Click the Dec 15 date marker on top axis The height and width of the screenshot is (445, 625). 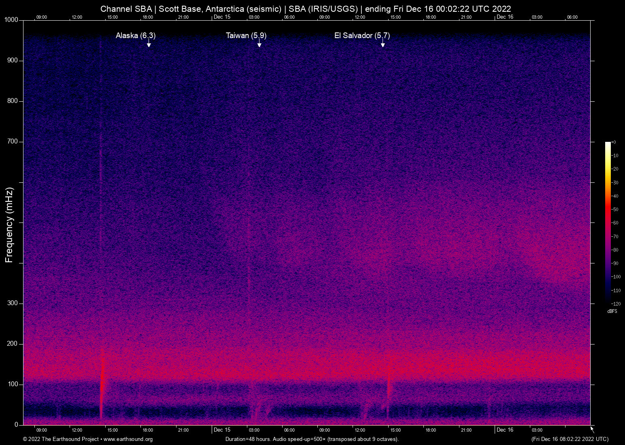(x=222, y=17)
